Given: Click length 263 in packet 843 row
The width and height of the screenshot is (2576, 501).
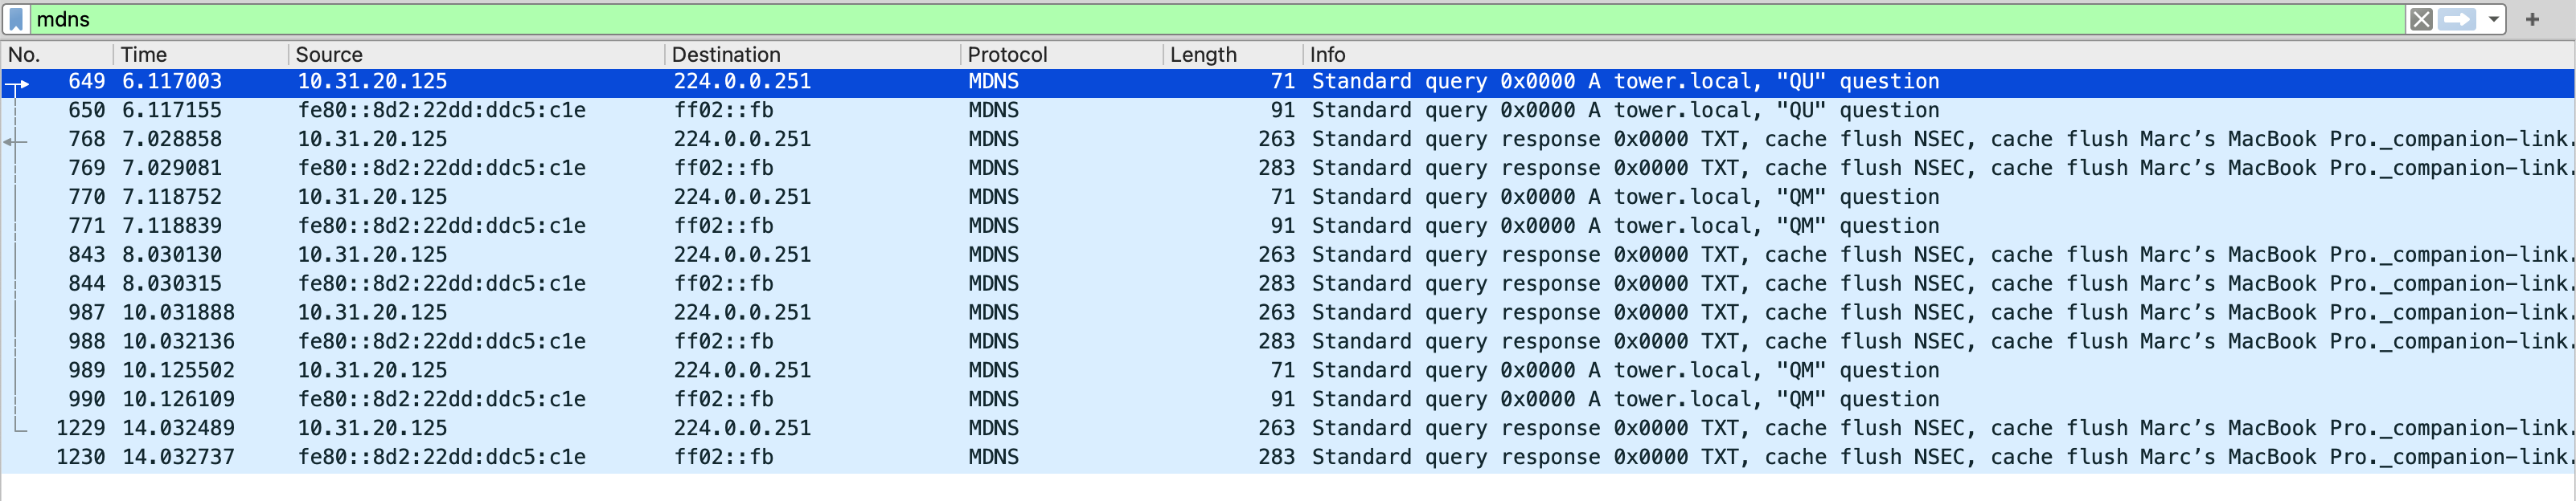Looking at the screenshot, I should point(1276,255).
